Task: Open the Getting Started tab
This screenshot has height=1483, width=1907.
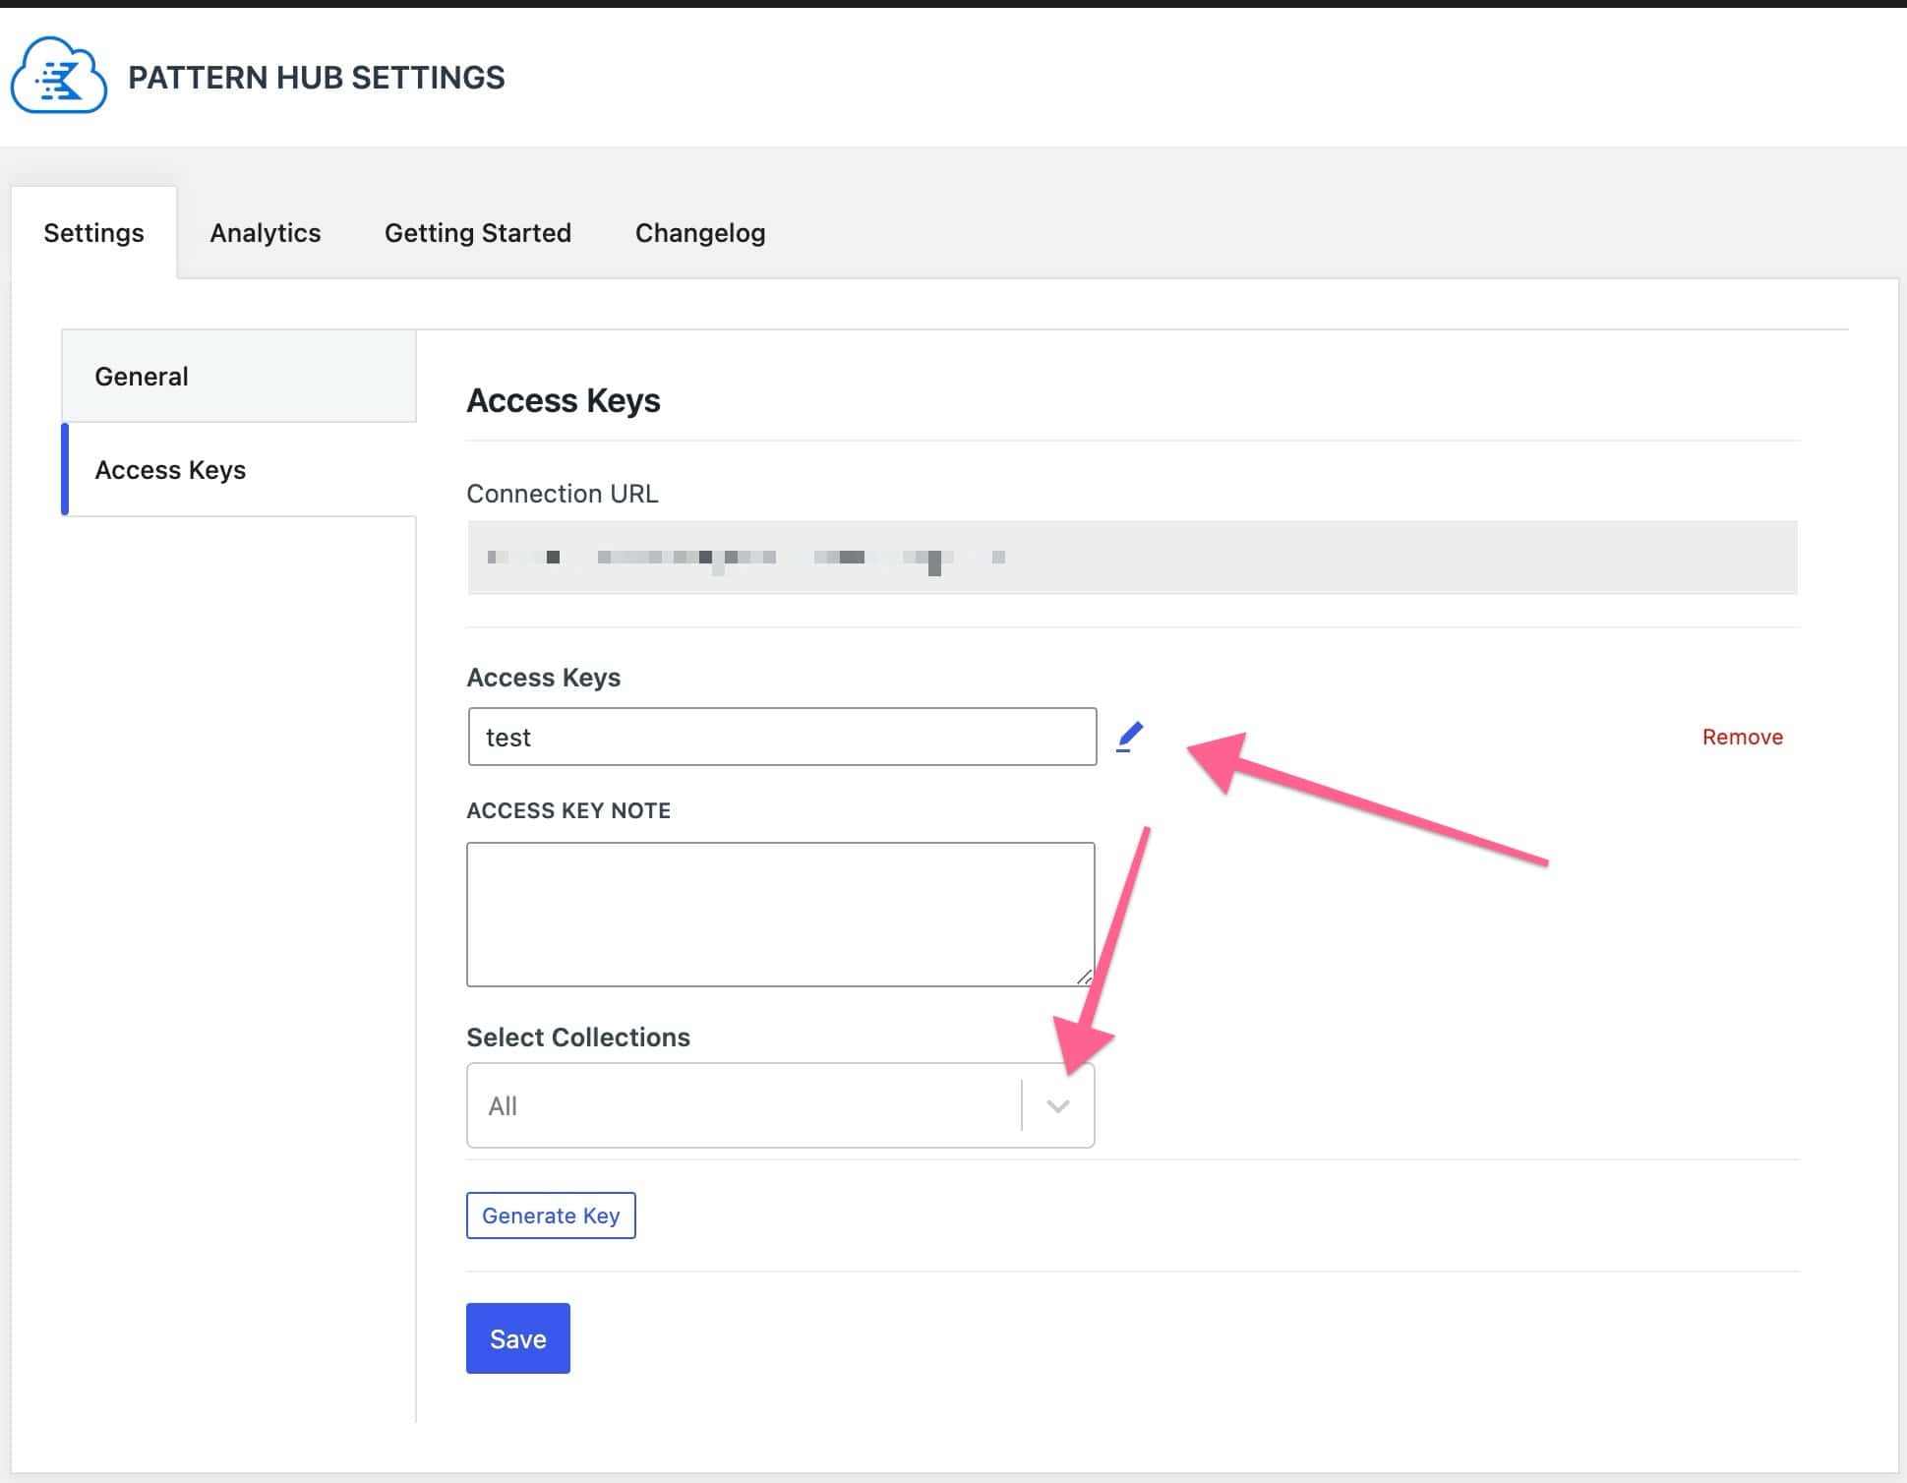Action: pyautogui.click(x=478, y=233)
